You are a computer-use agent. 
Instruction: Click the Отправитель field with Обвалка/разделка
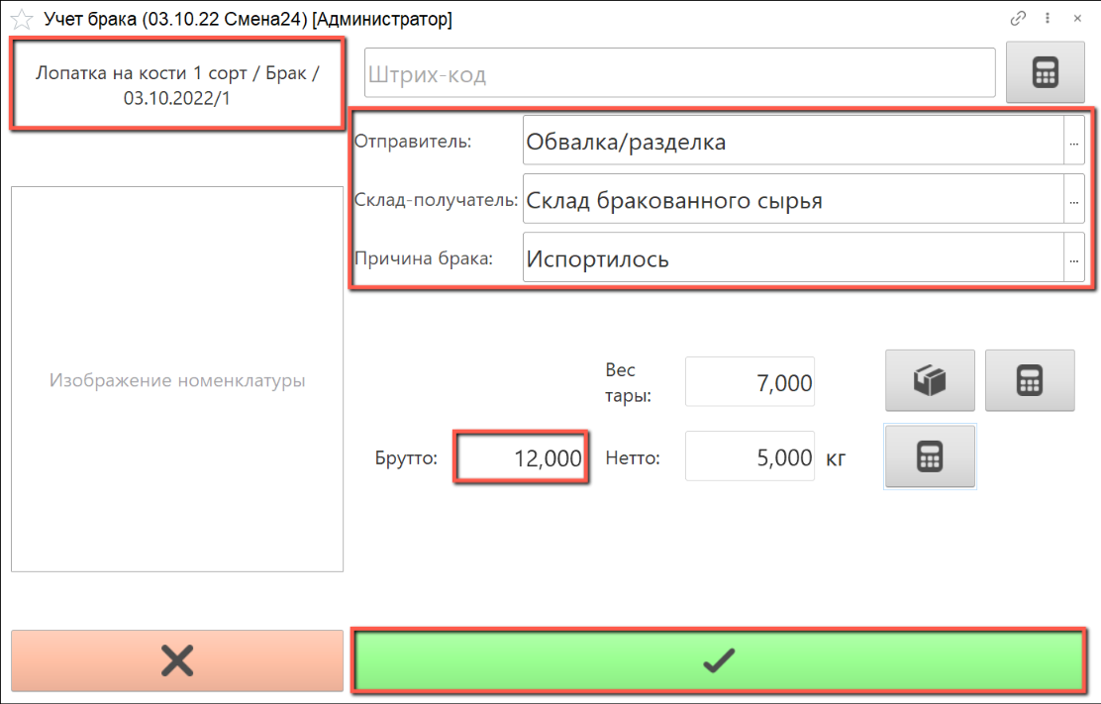[790, 142]
